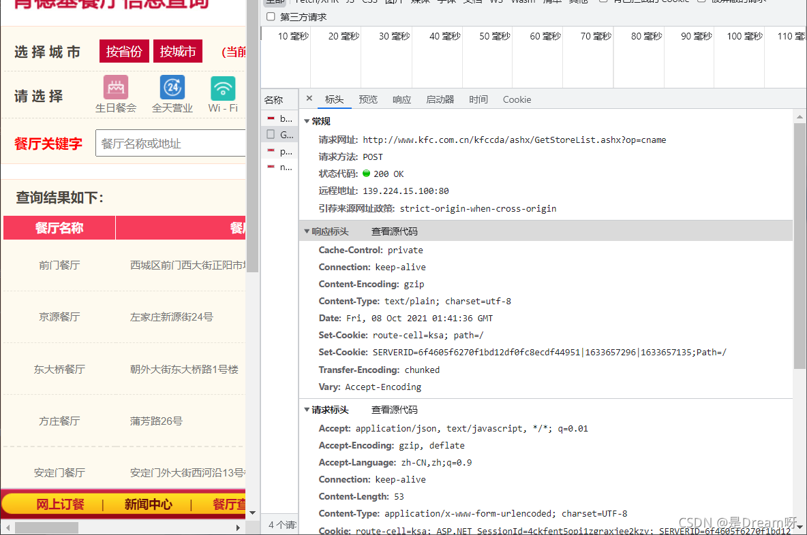Click the horizontal scrollbar left arrow
The image size is (807, 535).
7,528
